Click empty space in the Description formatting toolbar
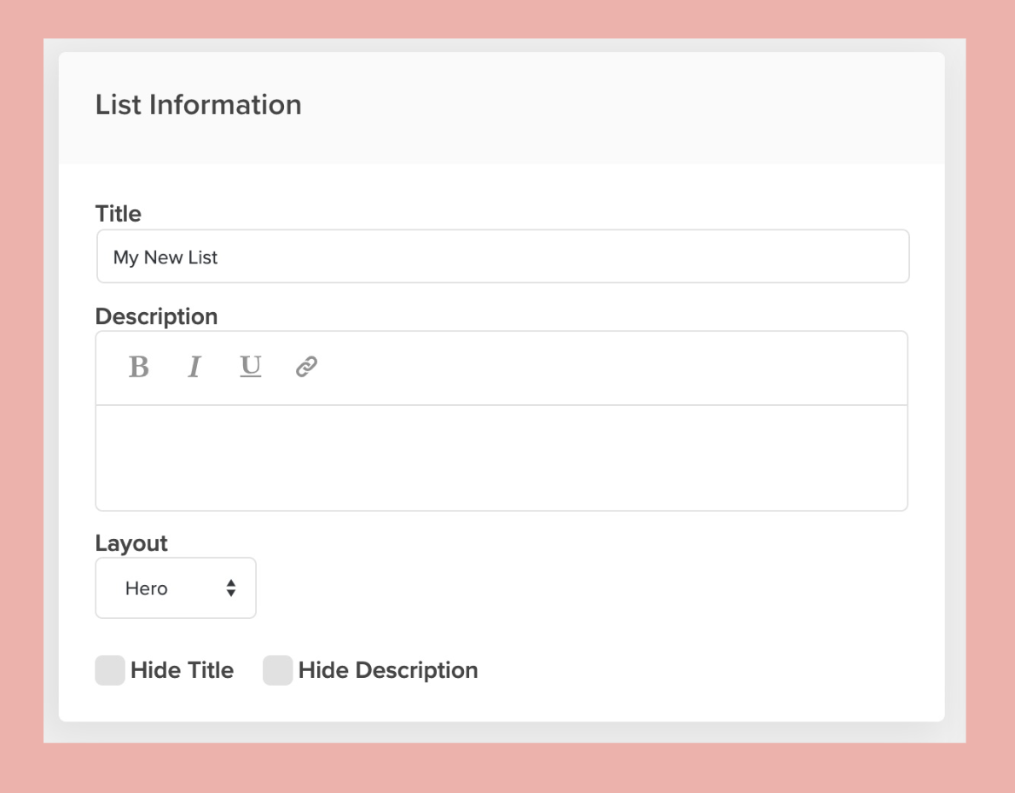The image size is (1015, 793). tap(597, 368)
